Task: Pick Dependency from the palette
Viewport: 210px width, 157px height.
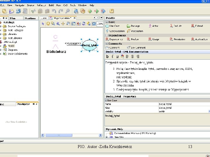Action: (114, 39)
